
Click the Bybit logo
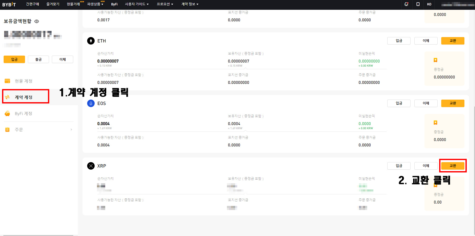[9, 4]
